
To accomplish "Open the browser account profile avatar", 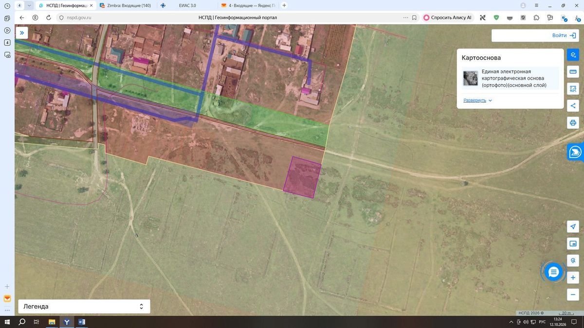I will (x=523, y=5).
